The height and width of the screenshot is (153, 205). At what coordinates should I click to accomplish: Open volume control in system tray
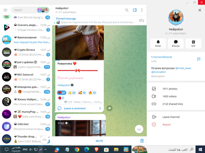31,149
